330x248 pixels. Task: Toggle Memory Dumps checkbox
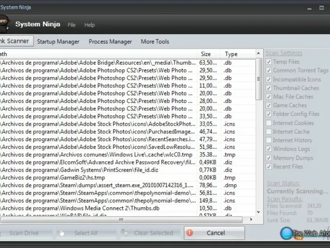269,158
